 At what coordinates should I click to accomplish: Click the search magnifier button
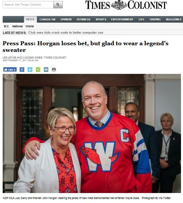(x=58, y=5)
